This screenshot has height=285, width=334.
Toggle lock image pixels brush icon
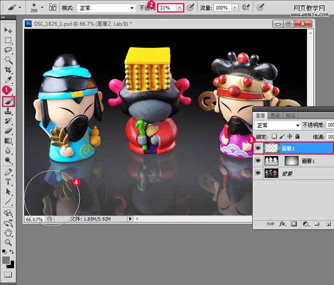pyautogui.click(x=282, y=136)
